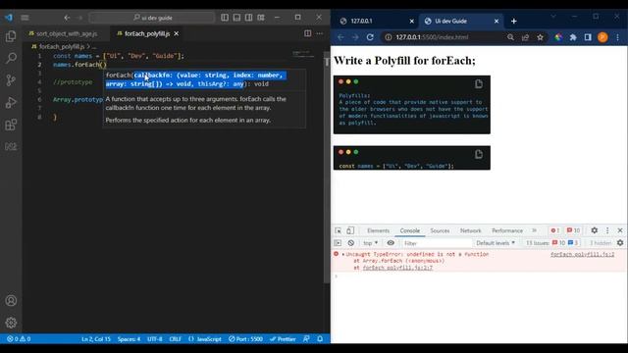This screenshot has height=353, width=628.
Task: Open the VS Code Manage gear
Action: click(11, 323)
